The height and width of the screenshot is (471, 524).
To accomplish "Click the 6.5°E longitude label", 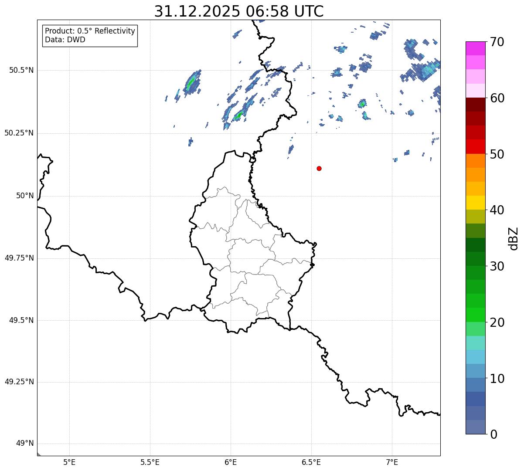I will (x=311, y=462).
